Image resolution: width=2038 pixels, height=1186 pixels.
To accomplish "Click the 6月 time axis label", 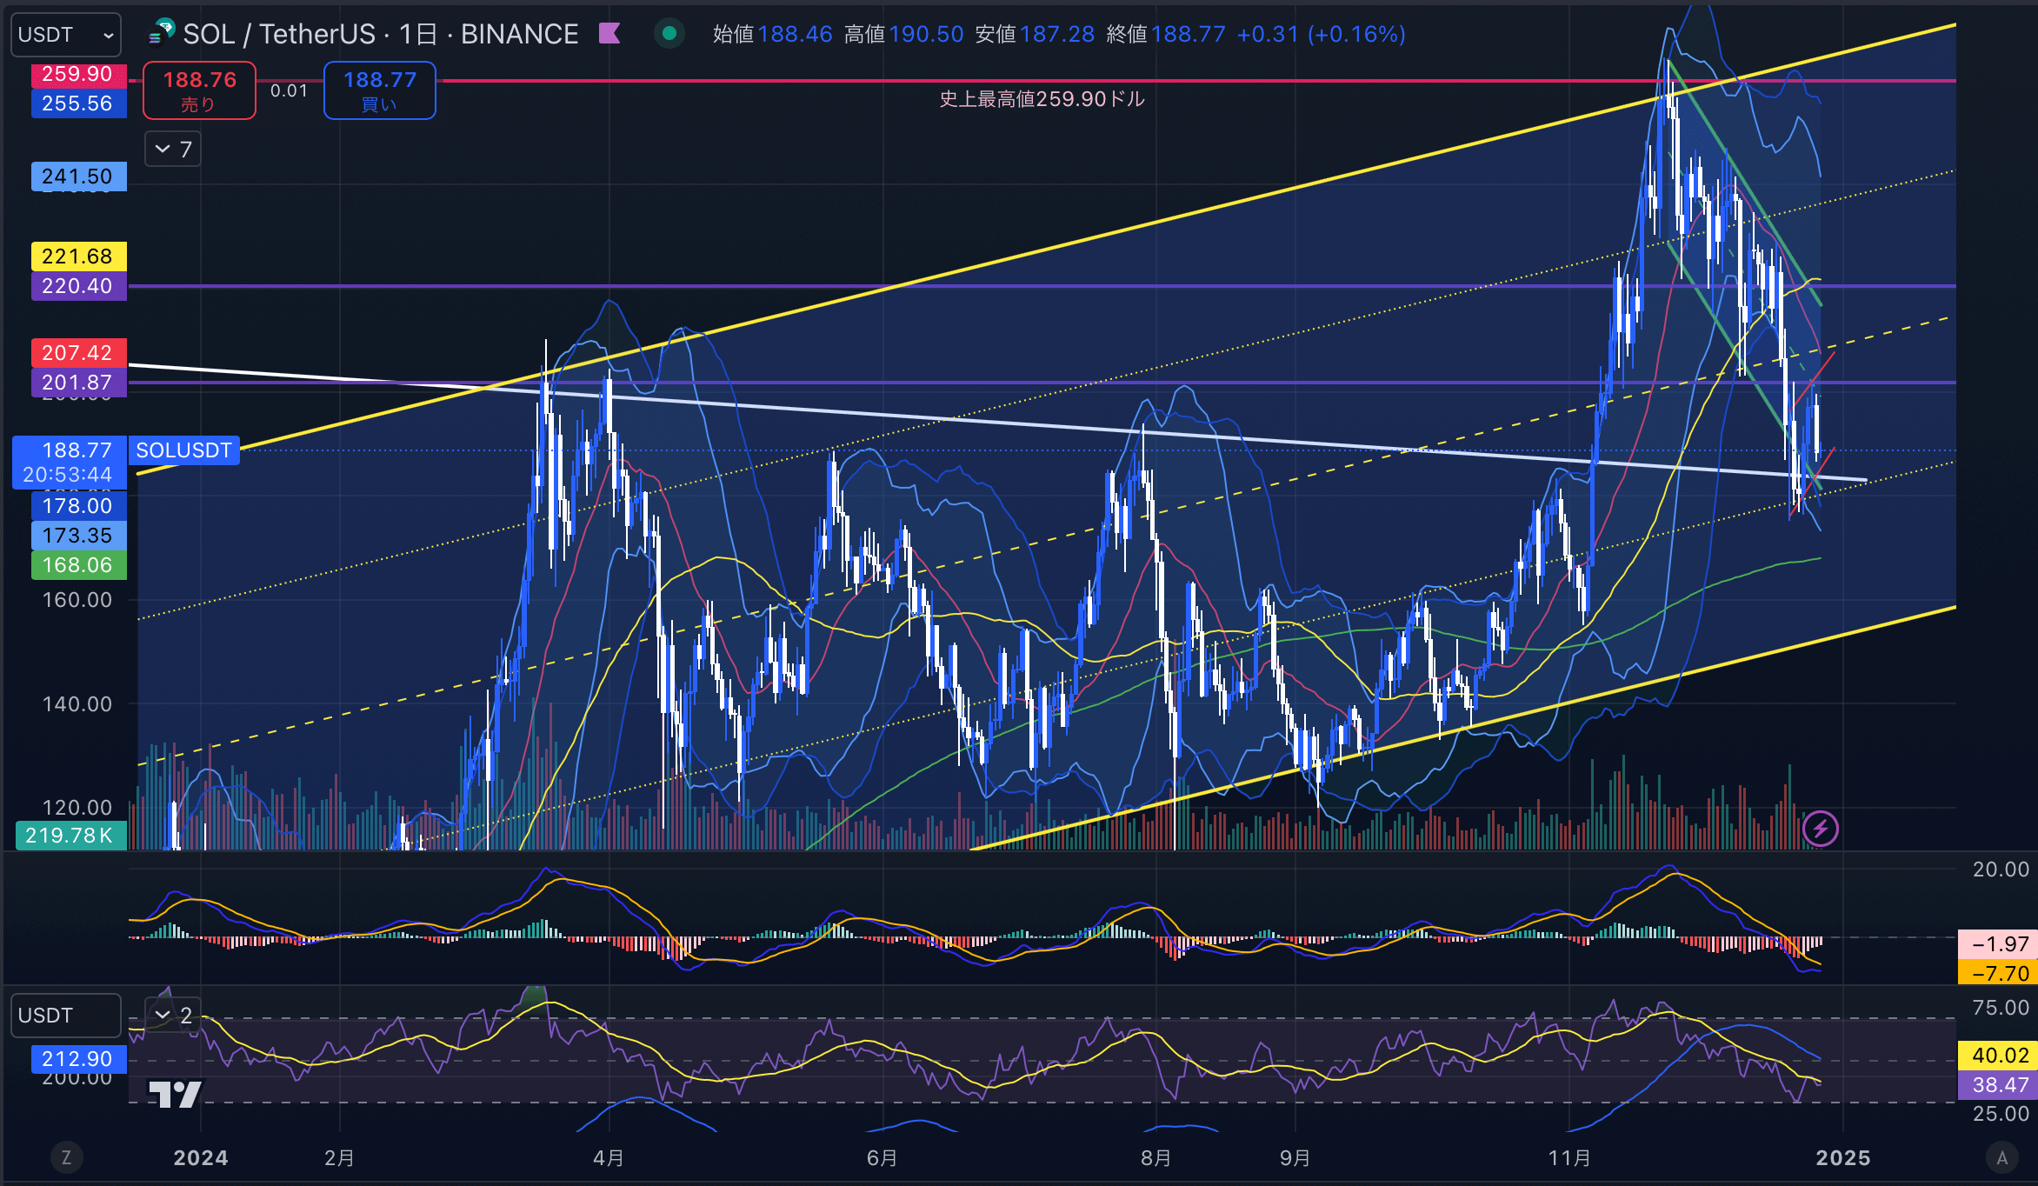I will (x=882, y=1158).
